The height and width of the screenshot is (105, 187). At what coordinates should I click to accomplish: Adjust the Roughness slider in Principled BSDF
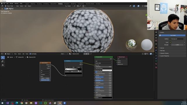tap(103, 80)
